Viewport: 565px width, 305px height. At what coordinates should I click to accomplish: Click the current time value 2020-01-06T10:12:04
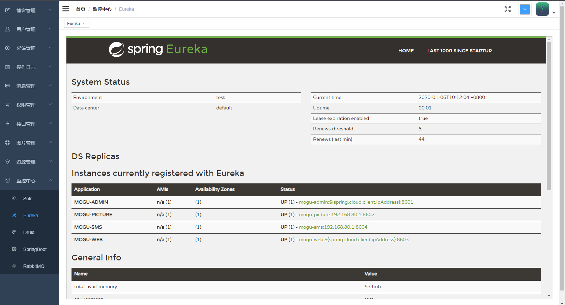(452, 97)
